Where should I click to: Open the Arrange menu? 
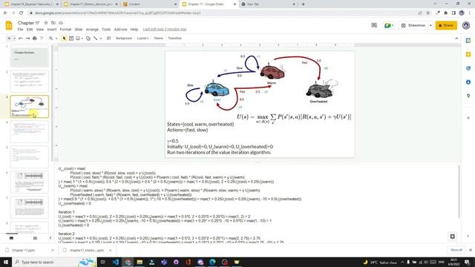pos(92,30)
